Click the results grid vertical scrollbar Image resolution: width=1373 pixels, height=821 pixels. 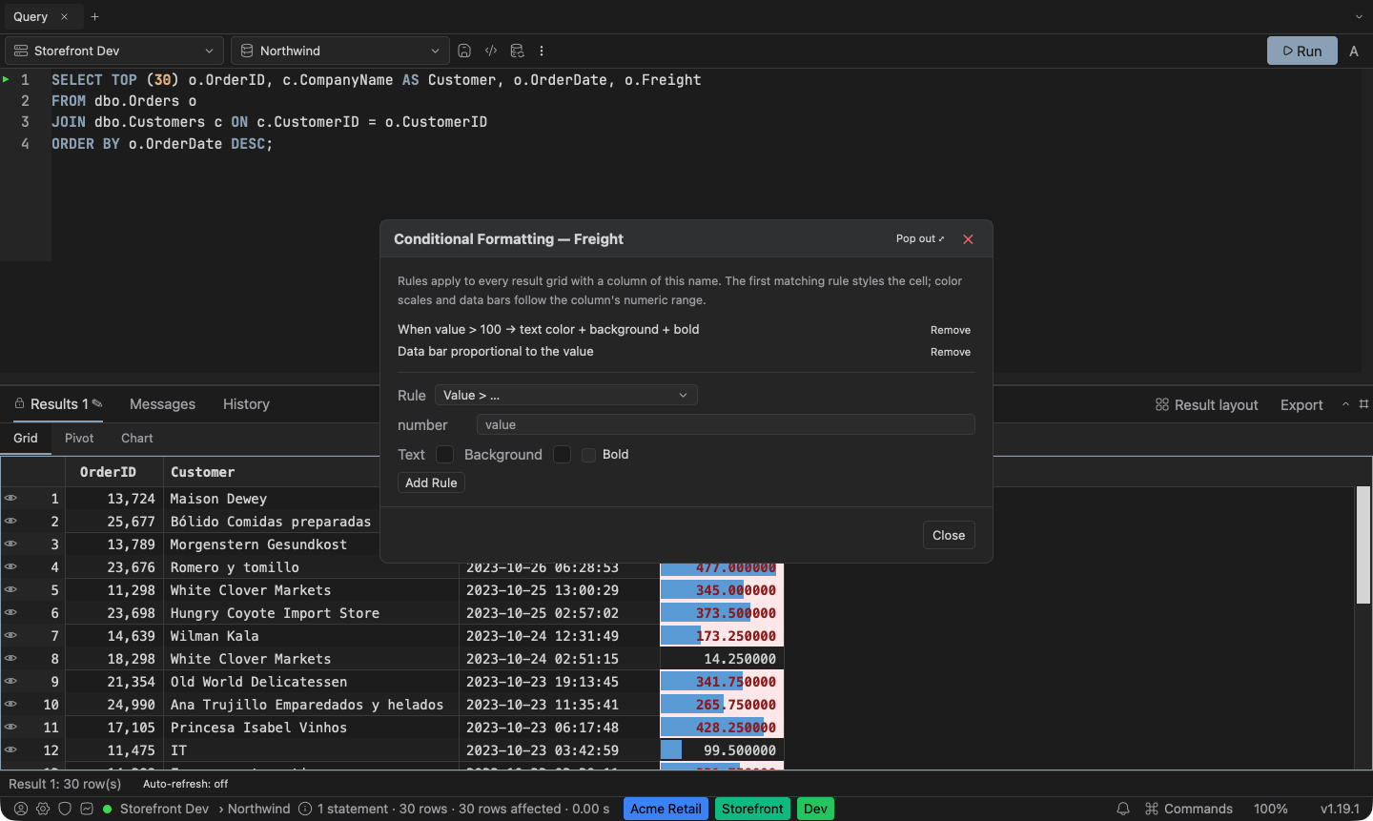[1363, 545]
